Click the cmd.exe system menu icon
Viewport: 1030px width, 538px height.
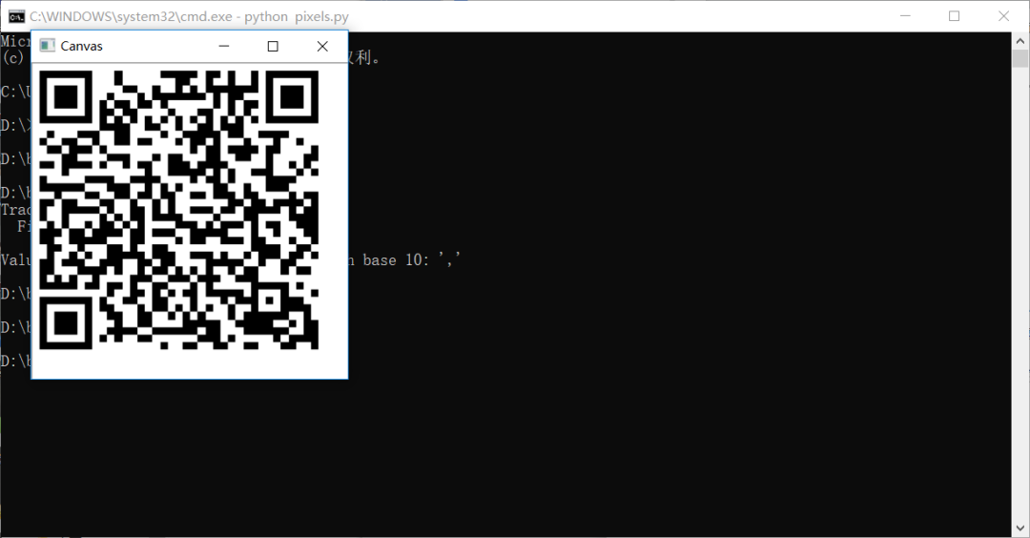pos(16,16)
